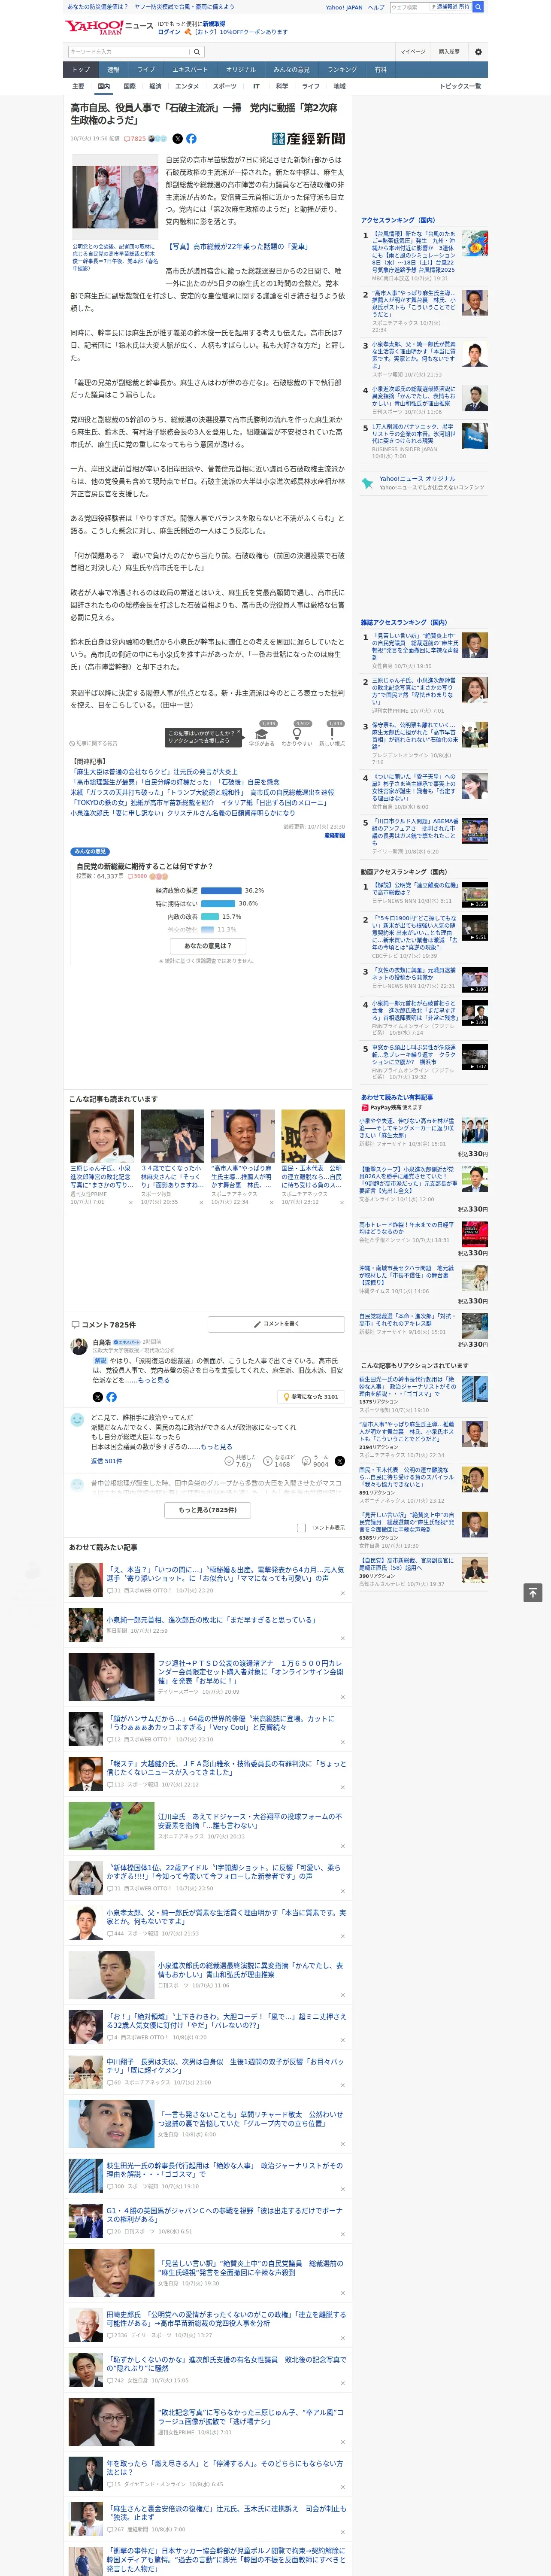Click リアクションで支援しよう tooltip banner
Image resolution: width=551 pixels, height=2576 pixels.
pyautogui.click(x=203, y=737)
